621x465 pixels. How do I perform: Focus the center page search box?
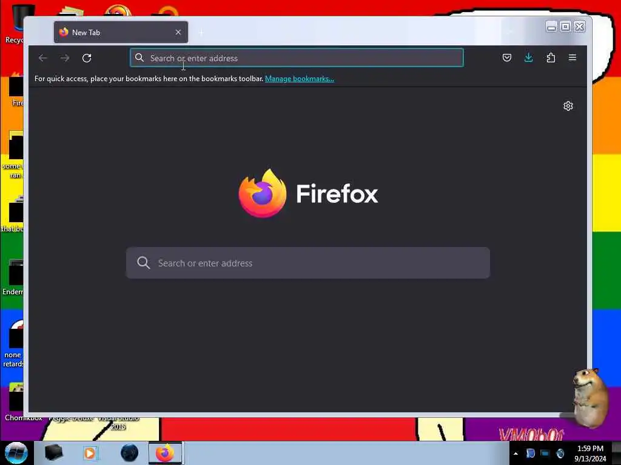[x=307, y=263]
